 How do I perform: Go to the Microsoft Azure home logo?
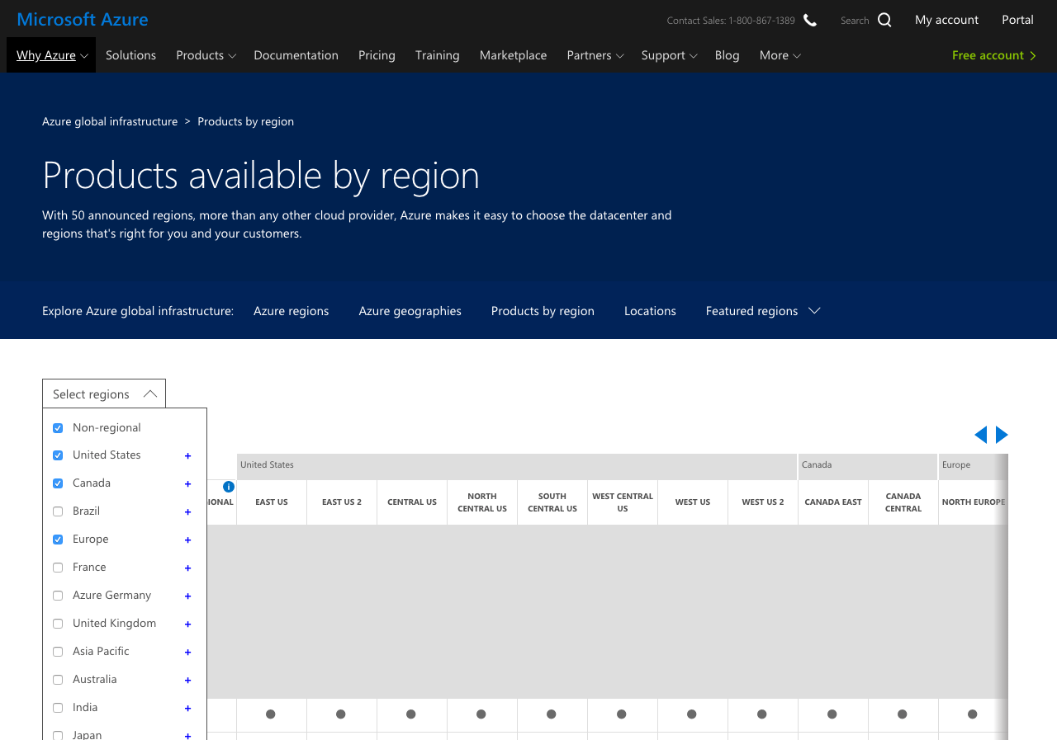coord(83,19)
